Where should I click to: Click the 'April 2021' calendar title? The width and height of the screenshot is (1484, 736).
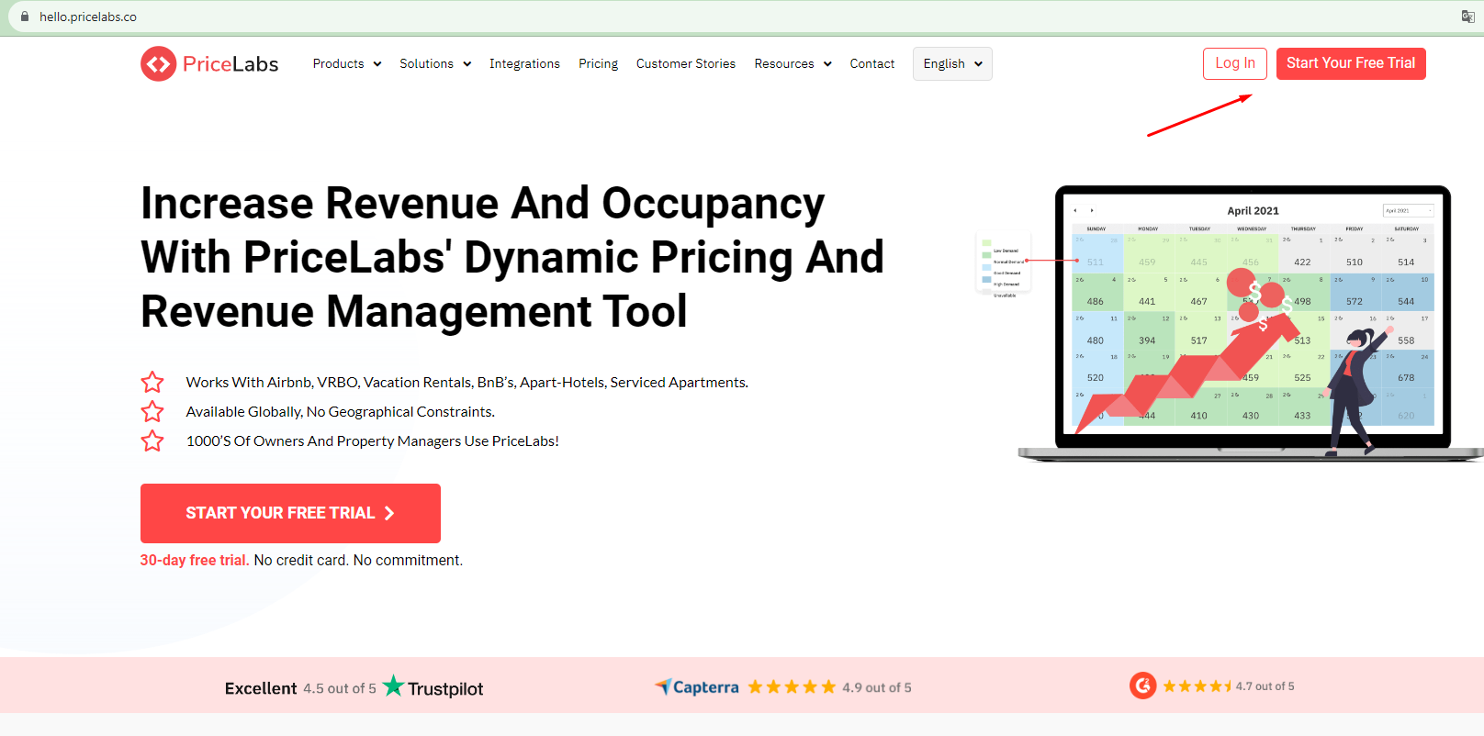[x=1253, y=211]
